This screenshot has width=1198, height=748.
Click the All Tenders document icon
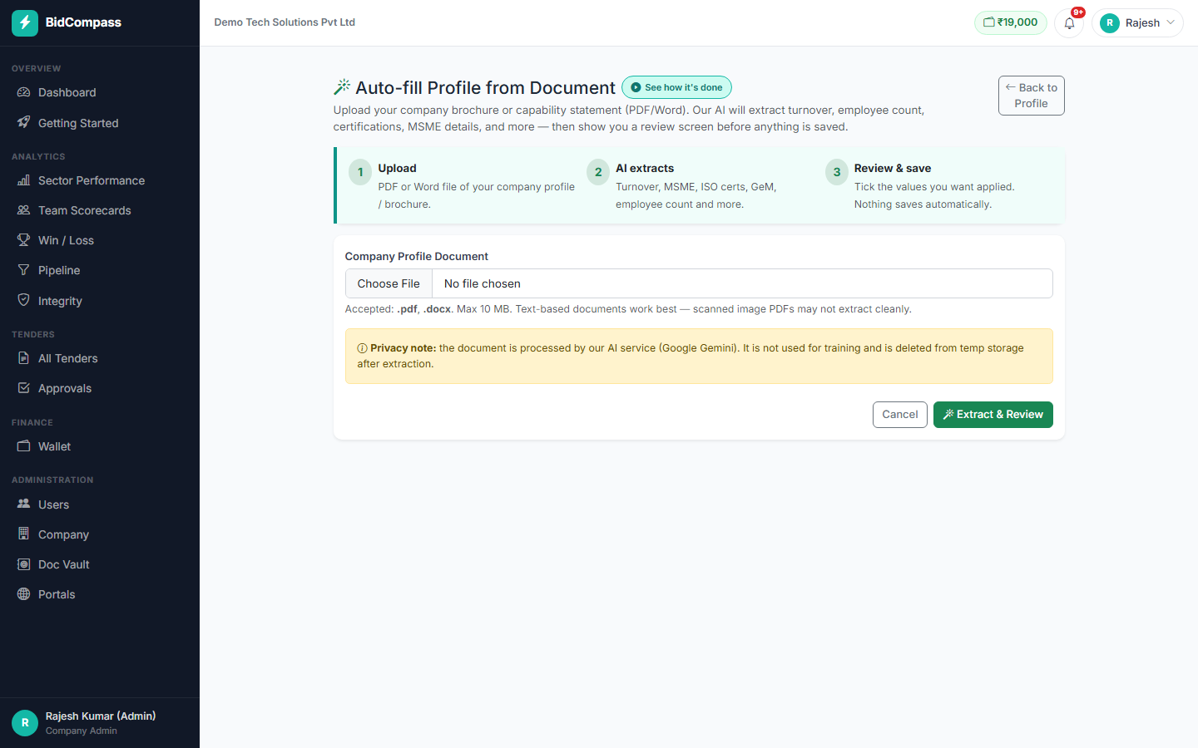coord(23,358)
